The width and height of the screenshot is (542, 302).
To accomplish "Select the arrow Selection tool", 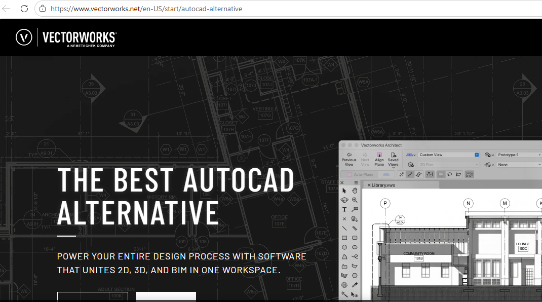I will [344, 191].
